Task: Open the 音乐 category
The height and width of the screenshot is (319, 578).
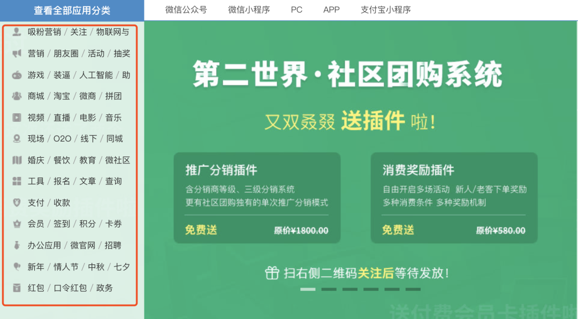Action: coord(113,118)
